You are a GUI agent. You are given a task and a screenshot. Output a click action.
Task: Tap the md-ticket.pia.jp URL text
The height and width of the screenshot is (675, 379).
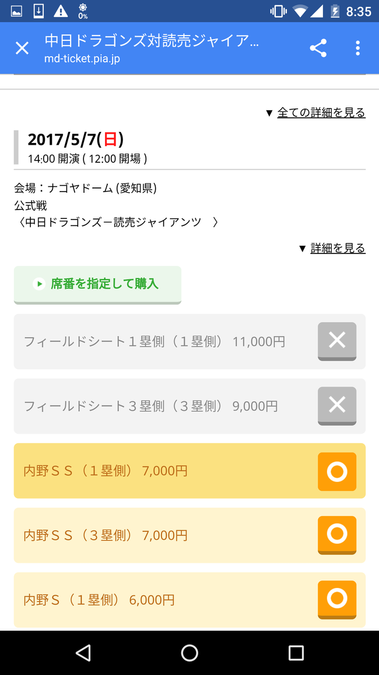[82, 59]
